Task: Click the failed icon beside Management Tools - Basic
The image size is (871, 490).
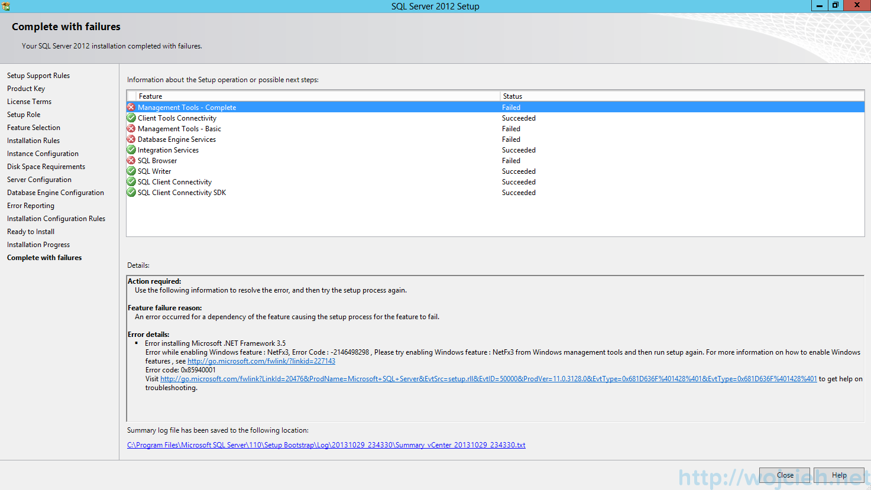Action: 131,128
